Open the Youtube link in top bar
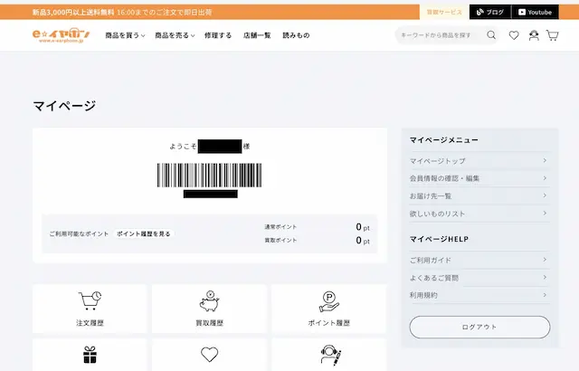This screenshot has height=371, width=579. tap(535, 12)
